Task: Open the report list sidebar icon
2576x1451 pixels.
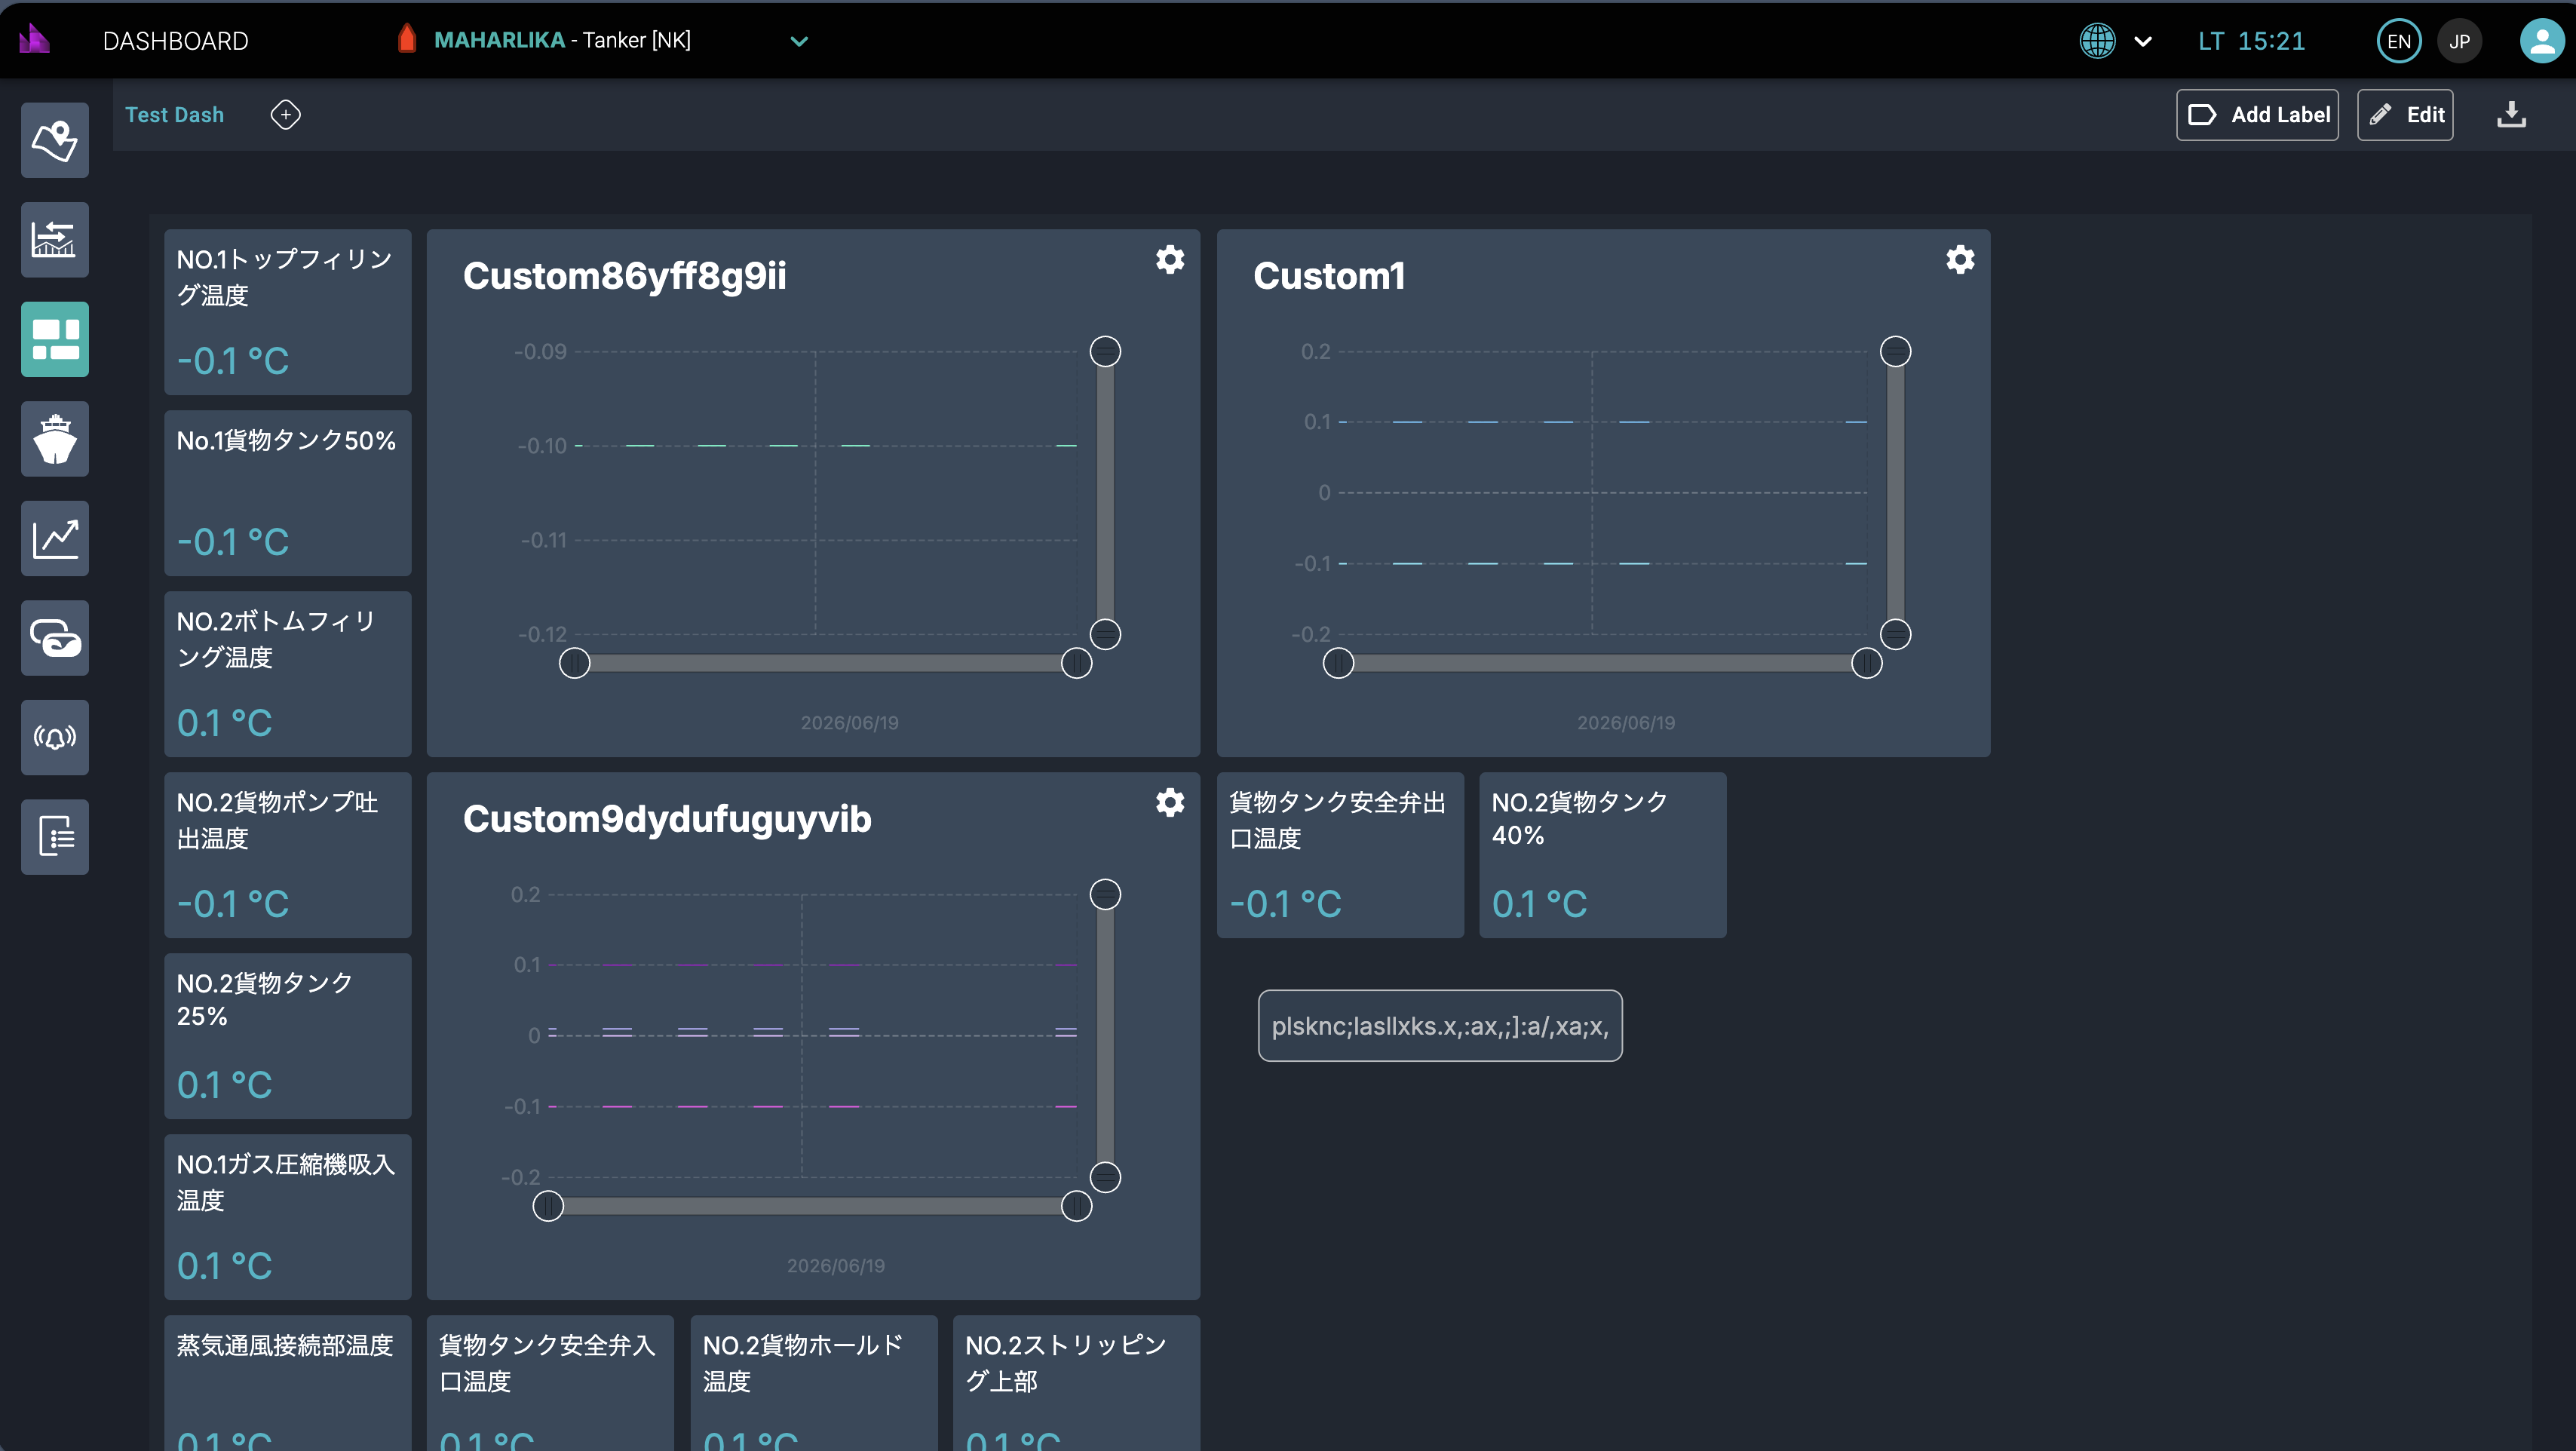Action: (55, 837)
